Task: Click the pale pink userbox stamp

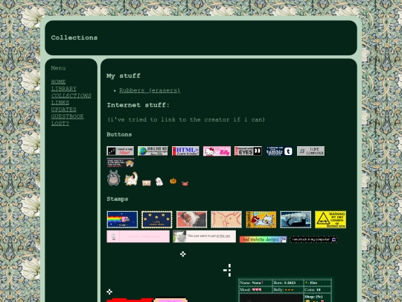Action: coord(138,236)
